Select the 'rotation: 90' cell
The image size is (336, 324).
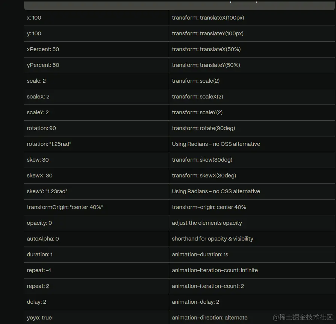tap(96, 128)
